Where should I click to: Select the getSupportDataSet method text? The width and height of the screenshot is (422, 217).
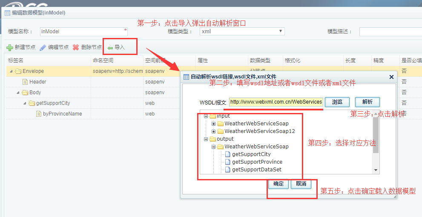[x=257, y=170]
